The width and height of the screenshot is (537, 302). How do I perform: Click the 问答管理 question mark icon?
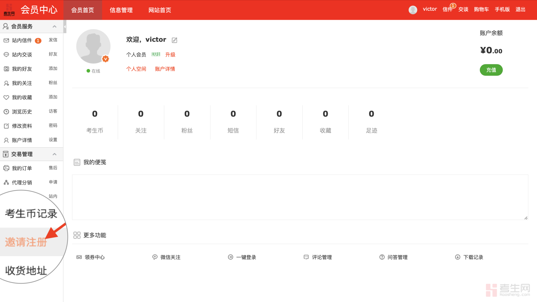pyautogui.click(x=382, y=257)
